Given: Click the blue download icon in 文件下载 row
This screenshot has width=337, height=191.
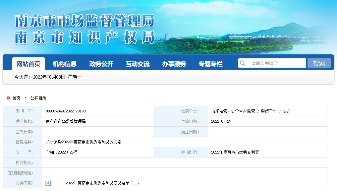Looking at the screenshot, I should pyautogui.click(x=48, y=183).
